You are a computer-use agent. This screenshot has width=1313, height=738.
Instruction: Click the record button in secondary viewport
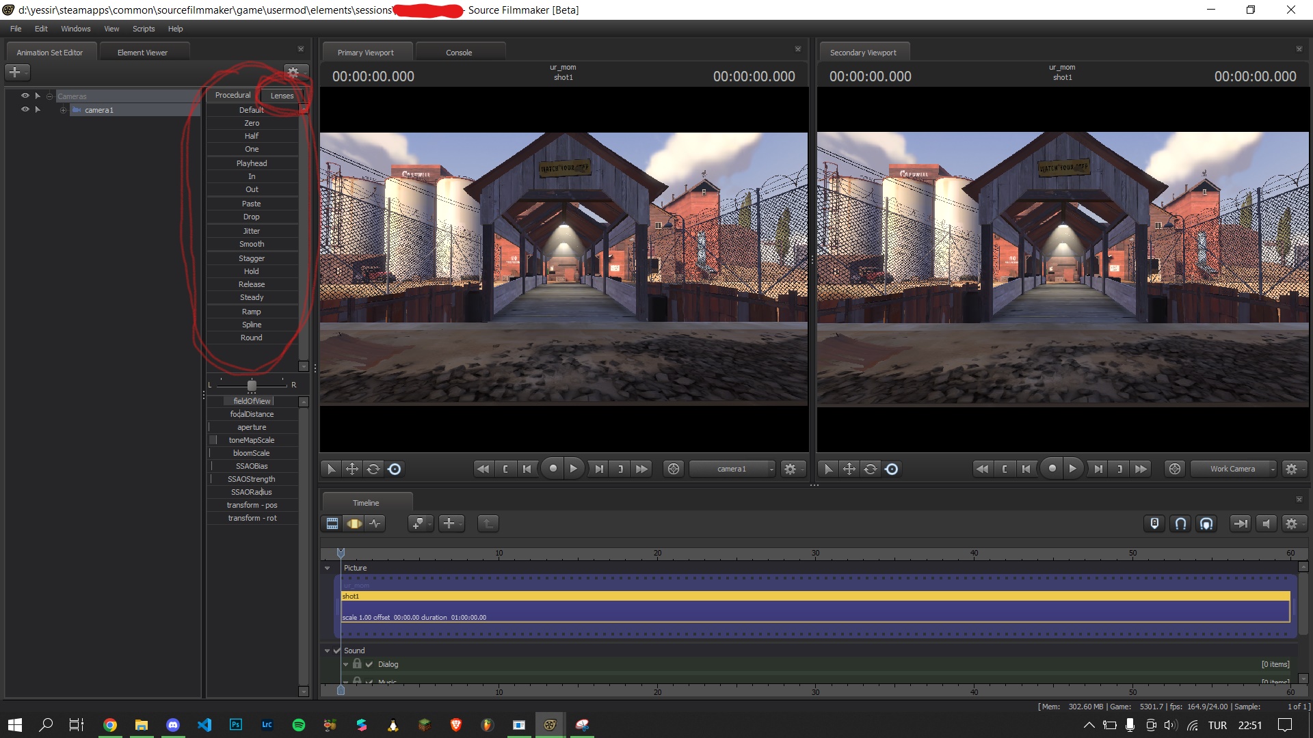1052,469
